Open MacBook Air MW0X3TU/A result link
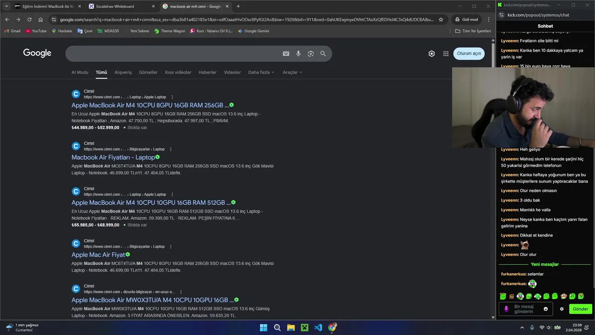This screenshot has width=595, height=335. point(152,300)
